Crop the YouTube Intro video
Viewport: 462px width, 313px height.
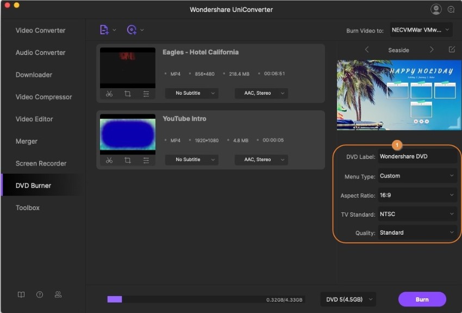point(128,160)
